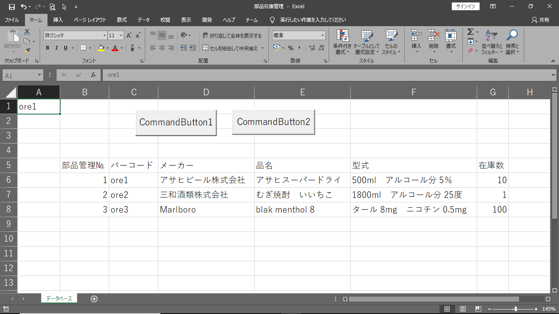Open 検索と選択 find and select menu
Screen dimensions: 559x314
coord(512,43)
